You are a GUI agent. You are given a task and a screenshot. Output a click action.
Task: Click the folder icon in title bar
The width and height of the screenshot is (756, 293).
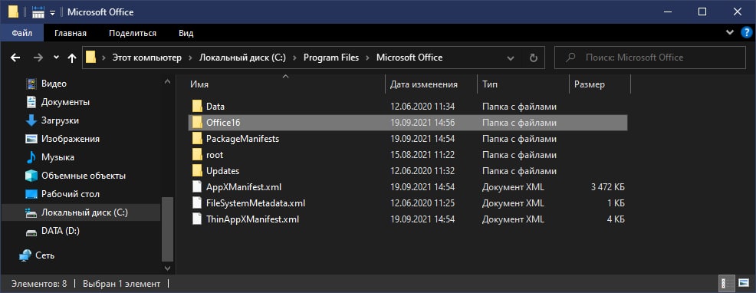[x=14, y=12]
